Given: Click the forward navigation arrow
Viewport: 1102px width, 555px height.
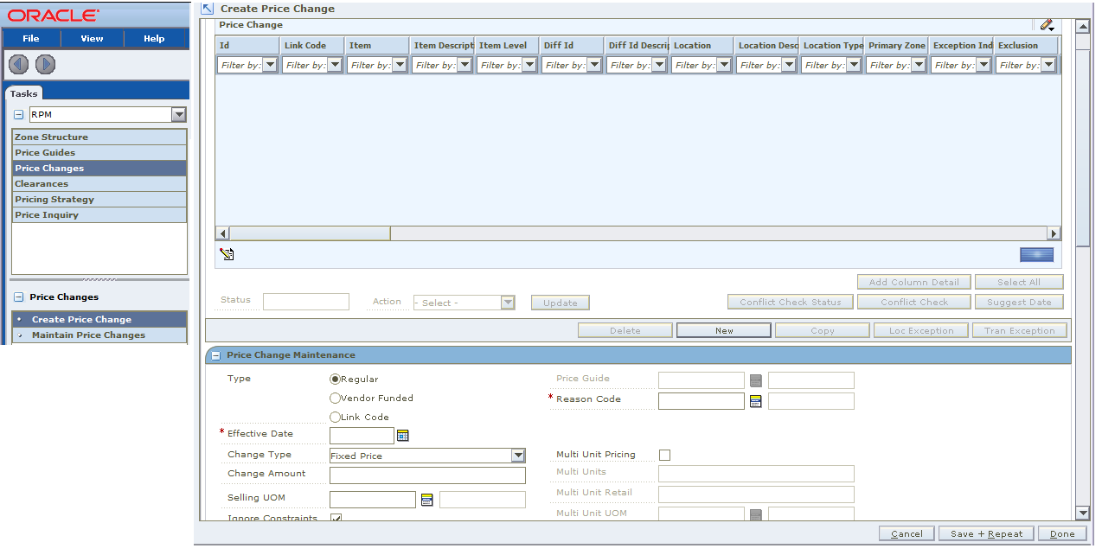Looking at the screenshot, I should click(x=45, y=63).
